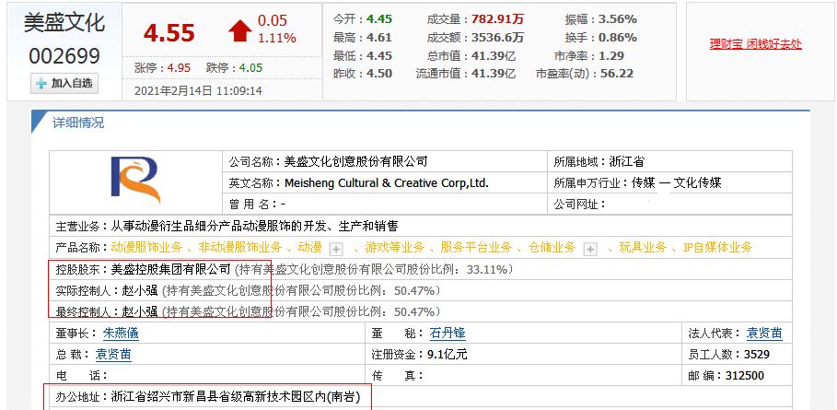
Task: Click the region value 浙江省
Action: 627,161
